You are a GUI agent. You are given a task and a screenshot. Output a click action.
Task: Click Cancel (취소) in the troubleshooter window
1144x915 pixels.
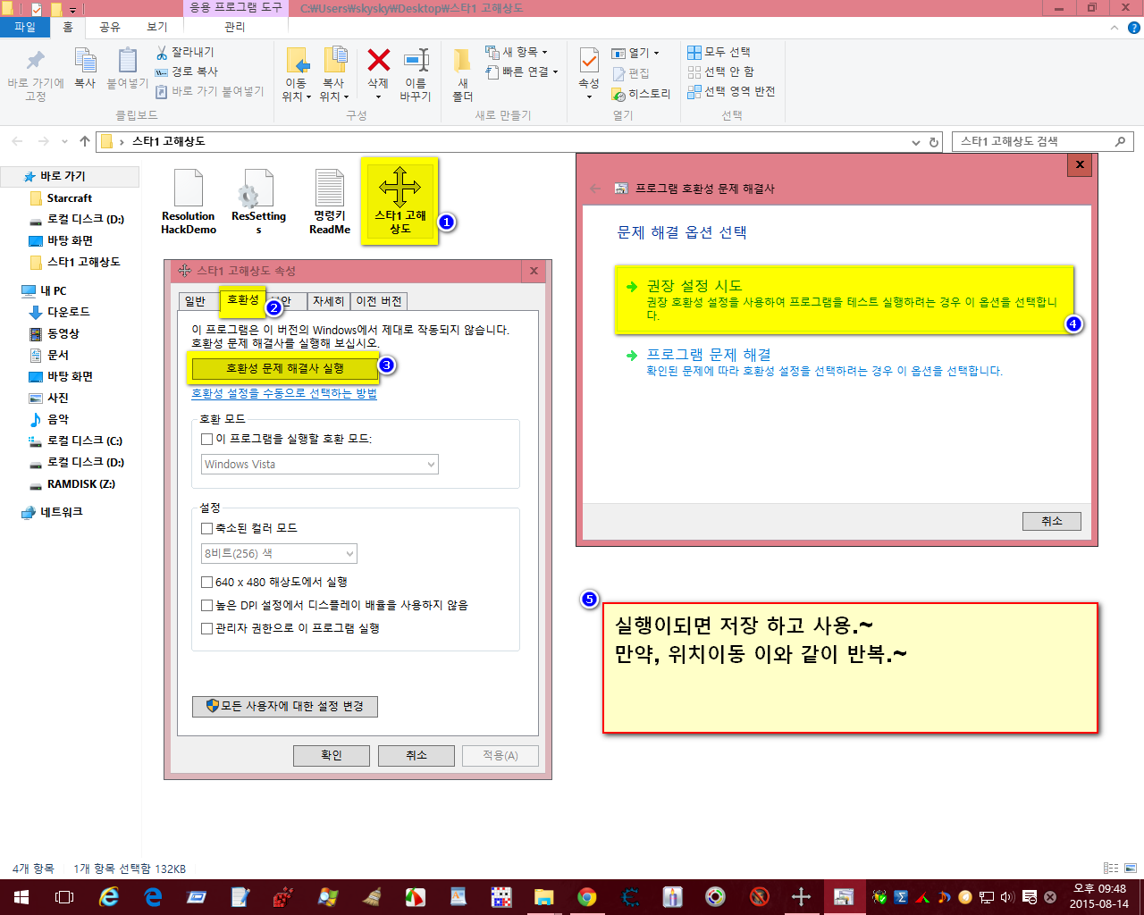point(1052,521)
